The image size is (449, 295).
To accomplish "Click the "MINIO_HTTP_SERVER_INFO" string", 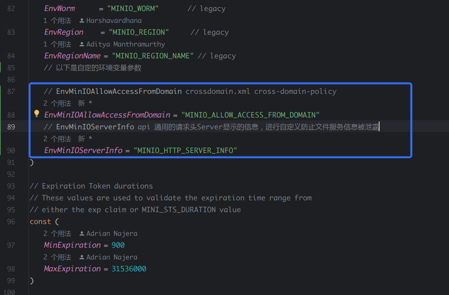I will pyautogui.click(x=185, y=151).
